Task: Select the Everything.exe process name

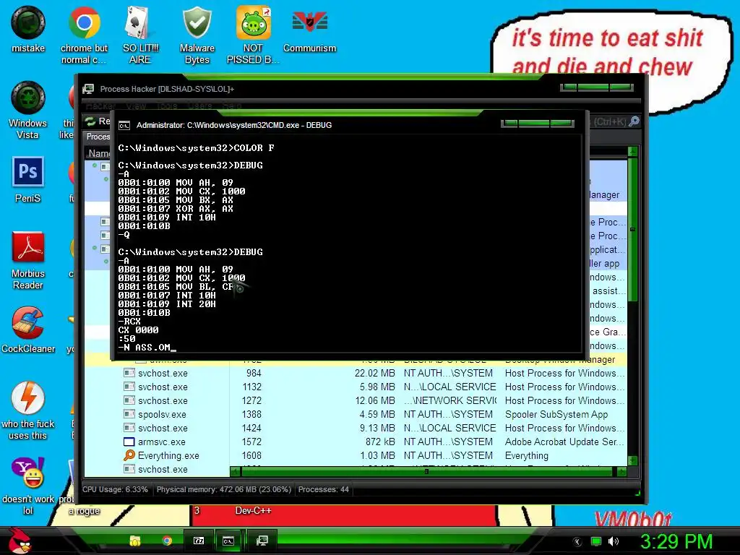Action: [x=168, y=455]
